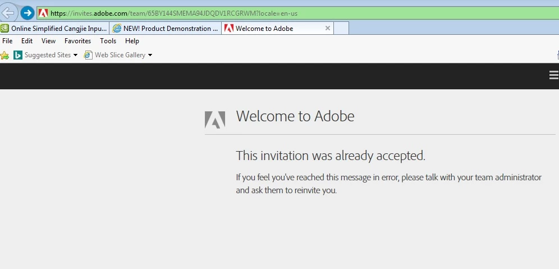This screenshot has height=269, width=559.
Task: Click the gray Adobe logo beside heading
Action: [215, 120]
